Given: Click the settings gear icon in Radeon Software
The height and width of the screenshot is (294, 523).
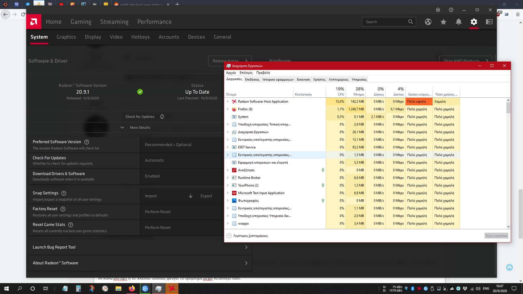Looking at the screenshot, I should (x=474, y=22).
